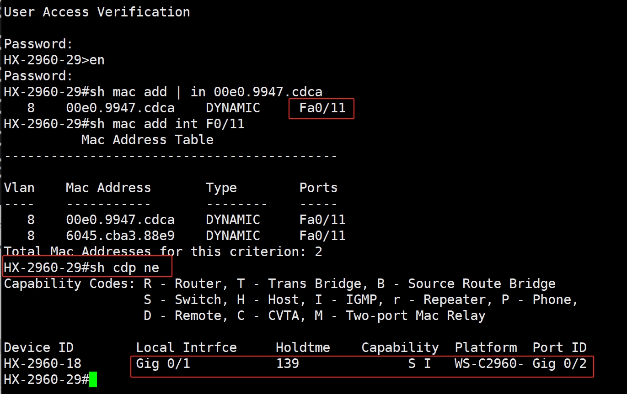Viewport: 627px width, 394px height.
Task: Select the "sh mac add int F0/11" command
Action: coord(167,124)
